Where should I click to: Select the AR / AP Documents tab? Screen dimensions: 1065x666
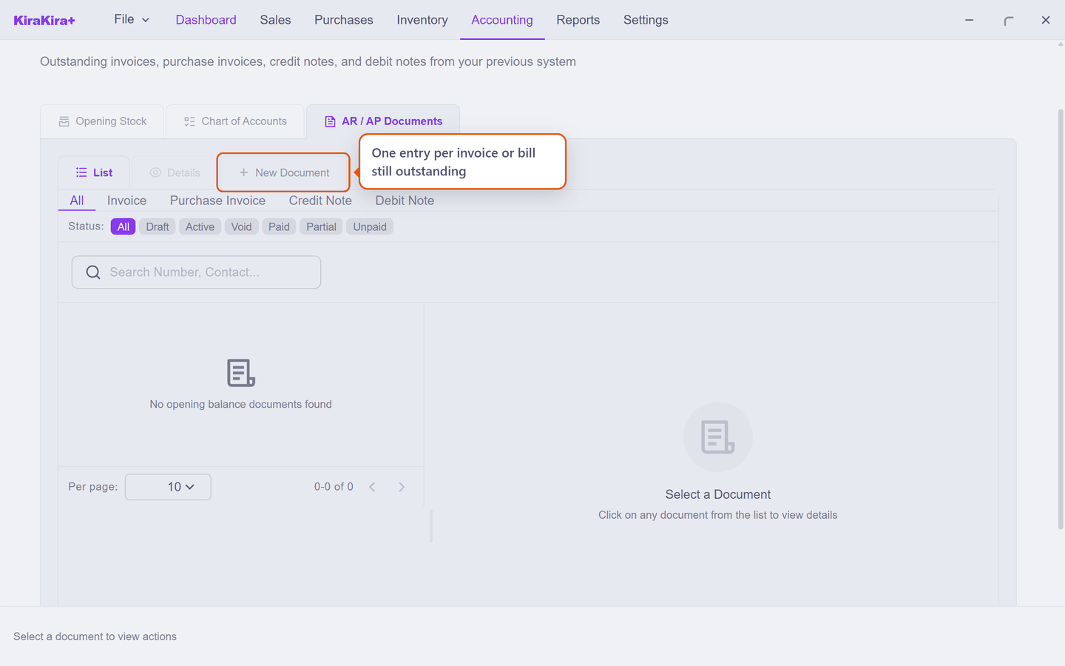(383, 121)
